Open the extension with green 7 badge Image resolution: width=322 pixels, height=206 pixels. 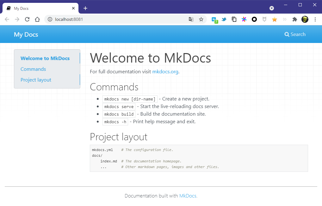[x=214, y=20]
